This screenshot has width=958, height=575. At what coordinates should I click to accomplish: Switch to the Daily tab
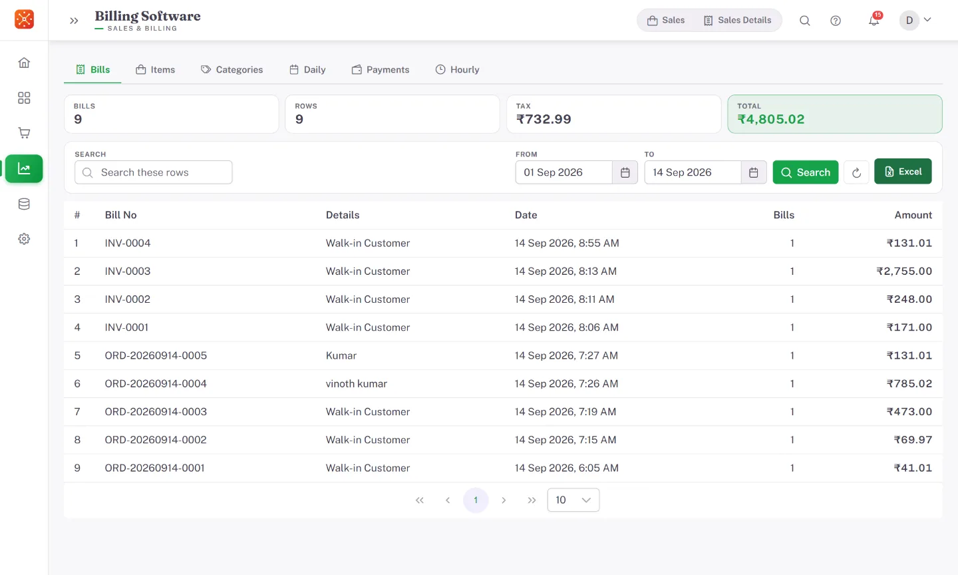pyautogui.click(x=307, y=70)
